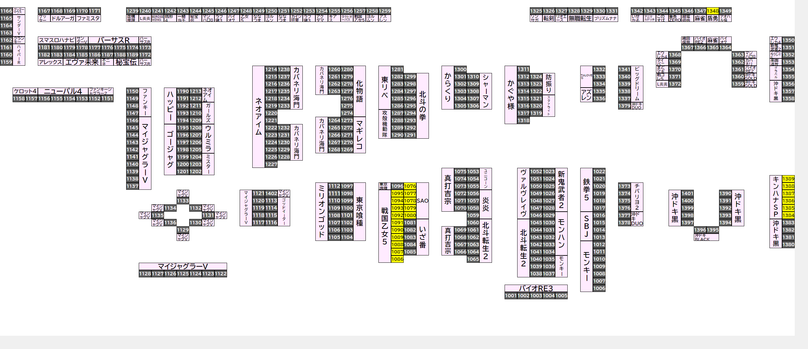Select machine number 1281
Screen dimensions: 808x349
[397, 69]
